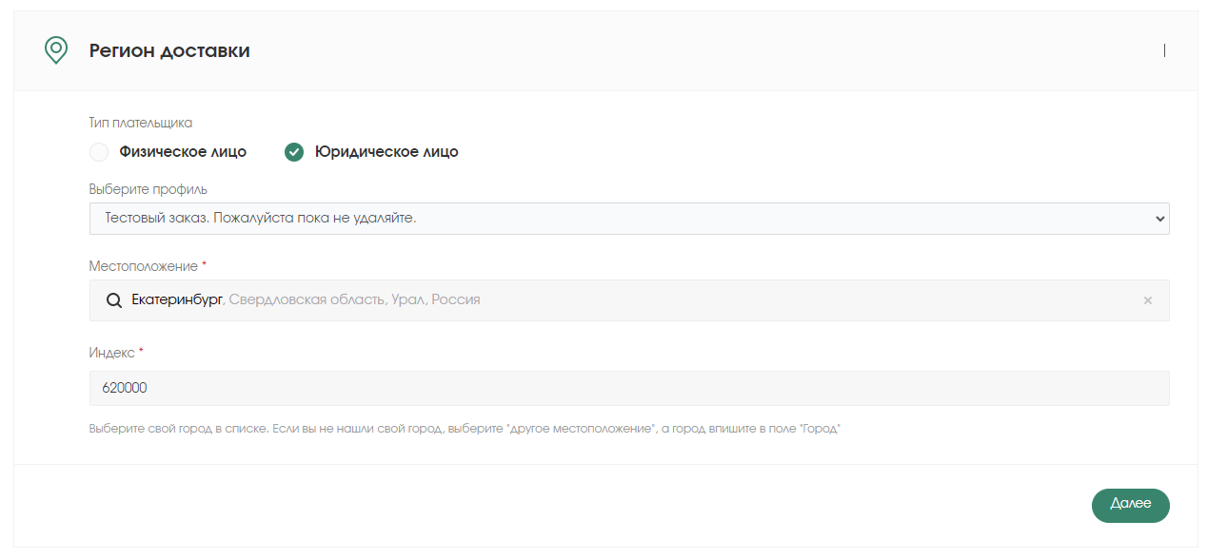Screen dimensions: 1208x559
Task: Click the vertical bar toggle in section header
Action: (1164, 50)
